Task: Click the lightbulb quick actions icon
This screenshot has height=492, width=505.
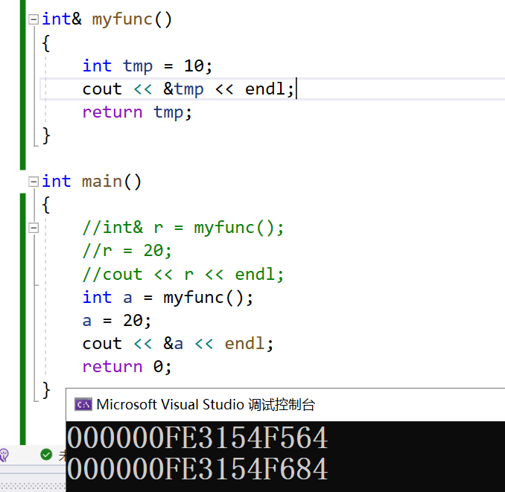Action: click(4, 456)
